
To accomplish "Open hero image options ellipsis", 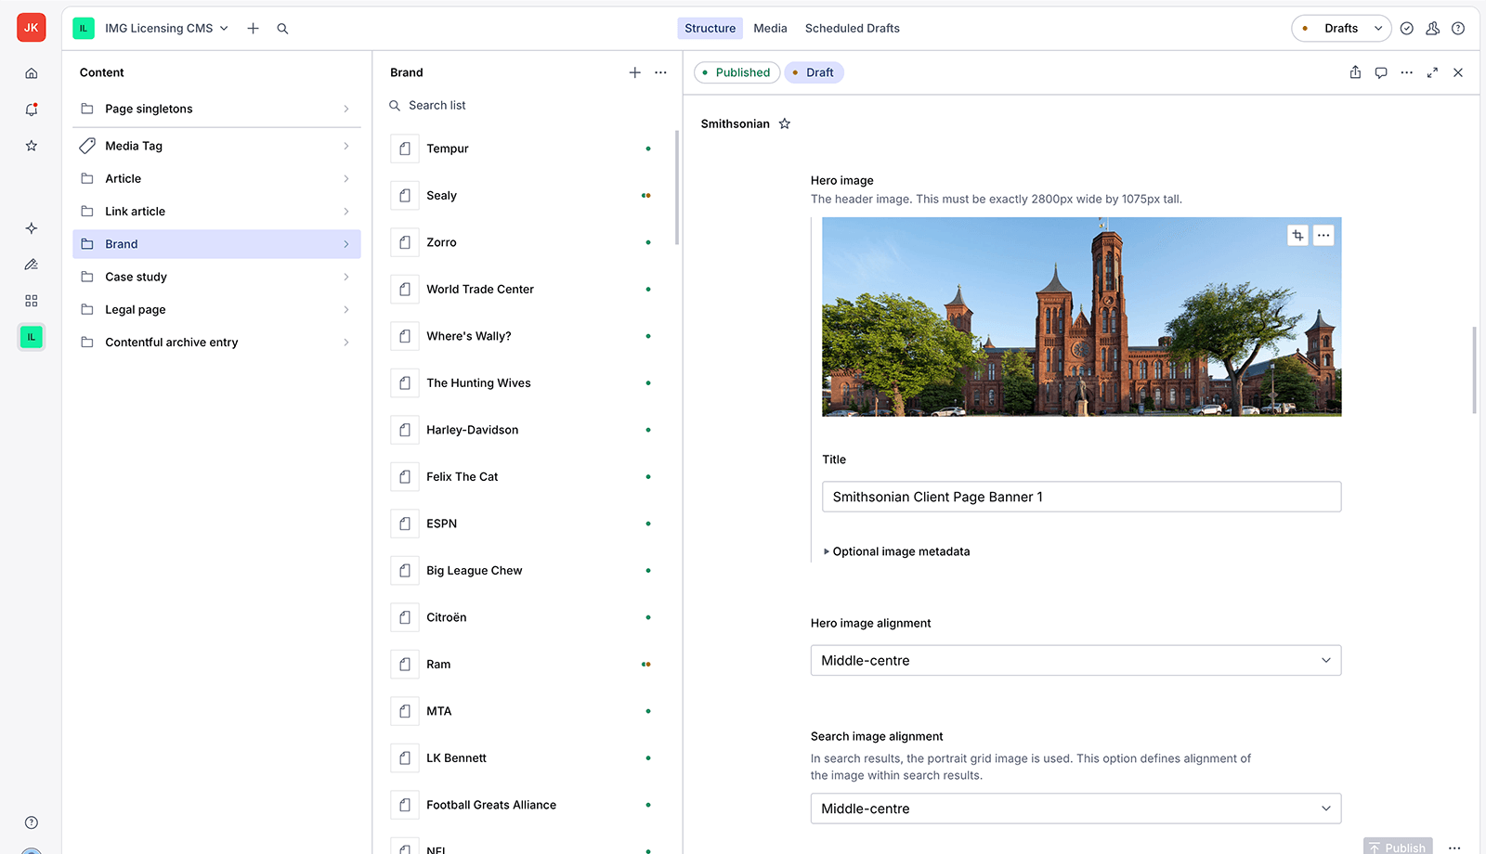I will 1323,236.
